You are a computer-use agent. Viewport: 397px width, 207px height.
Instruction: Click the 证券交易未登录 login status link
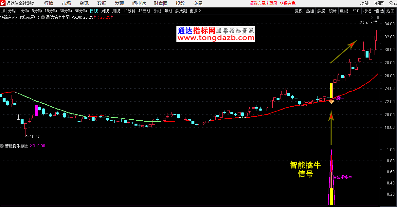(x=263, y=3)
